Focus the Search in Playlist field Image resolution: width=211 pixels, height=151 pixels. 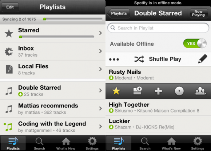pos(158,28)
